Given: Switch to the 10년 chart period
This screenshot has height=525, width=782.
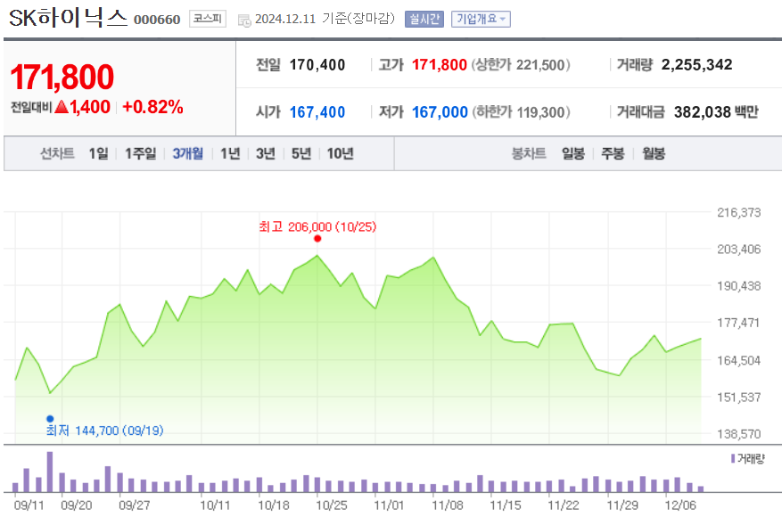Looking at the screenshot, I should tap(340, 153).
